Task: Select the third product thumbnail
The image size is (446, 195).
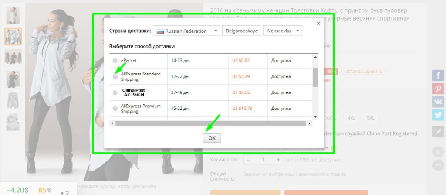Action: click(x=13, y=58)
